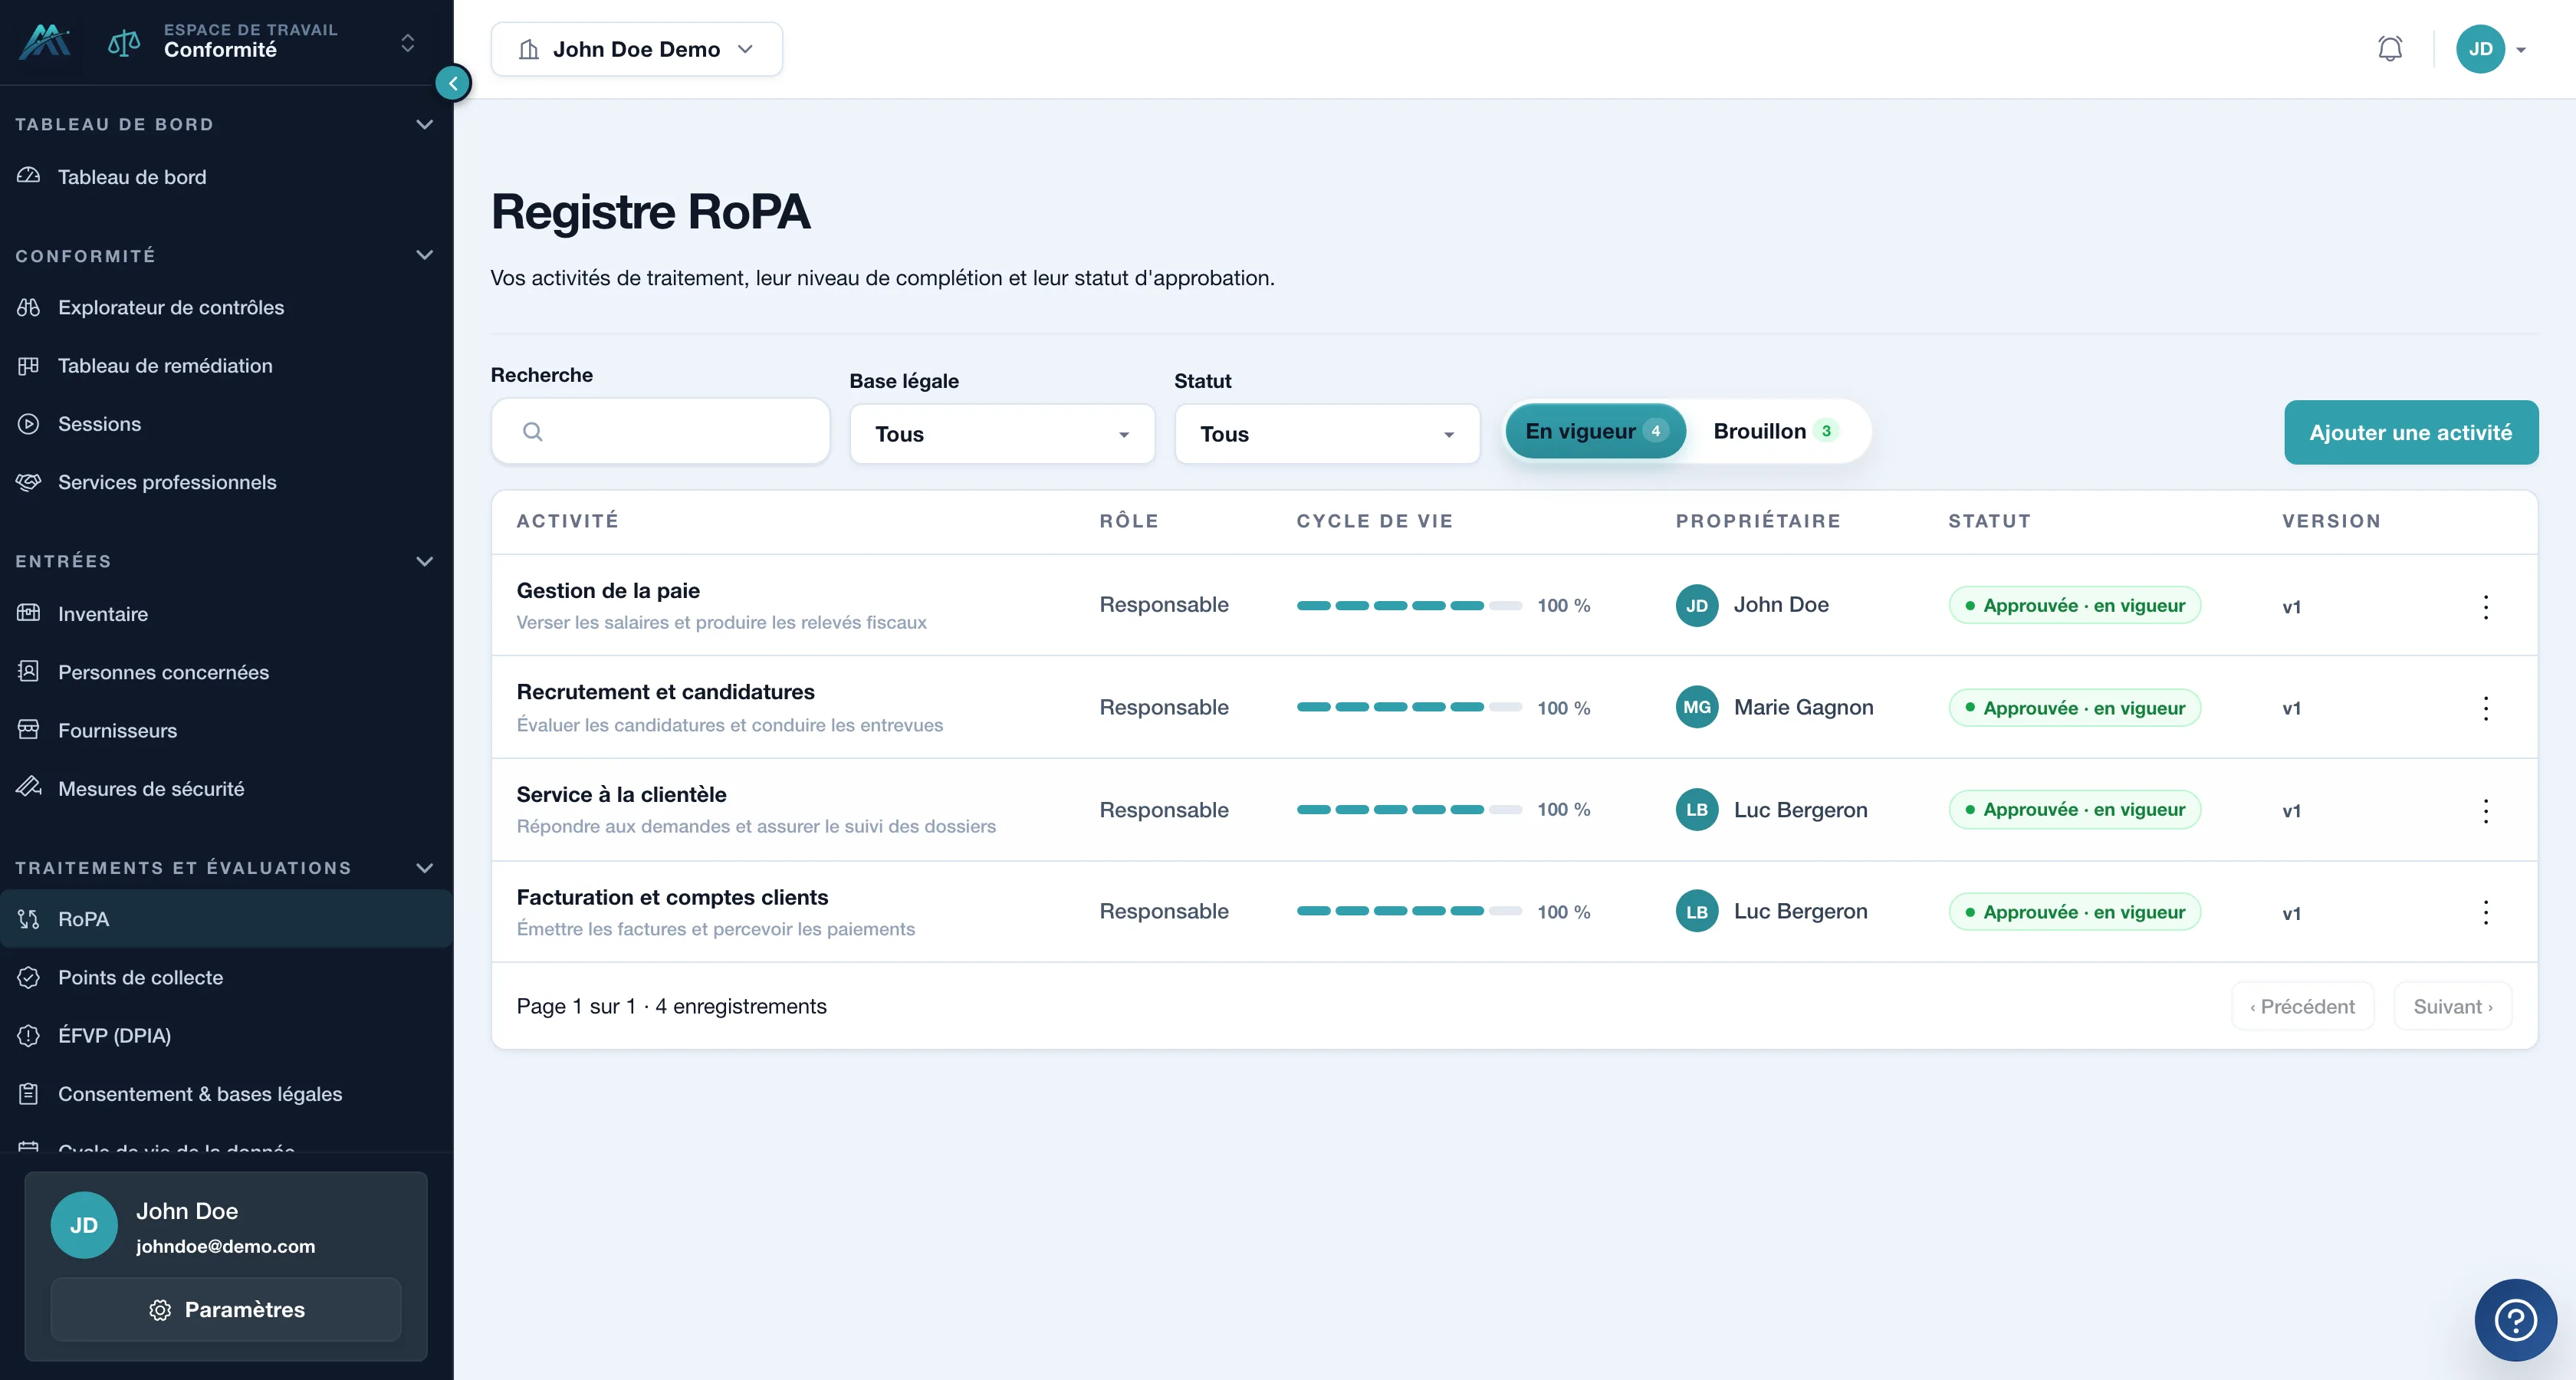This screenshot has width=2576, height=1380.
Task: Collapse the Tableau de bord section
Action: pos(424,124)
